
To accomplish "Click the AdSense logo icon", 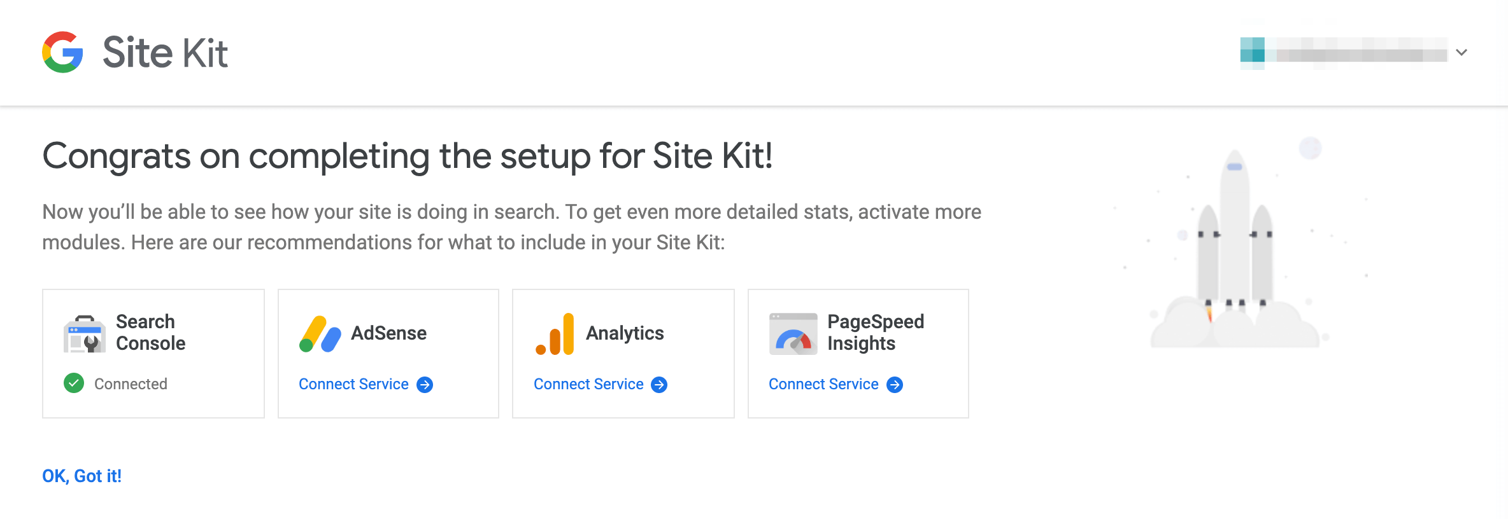I will tap(320, 333).
